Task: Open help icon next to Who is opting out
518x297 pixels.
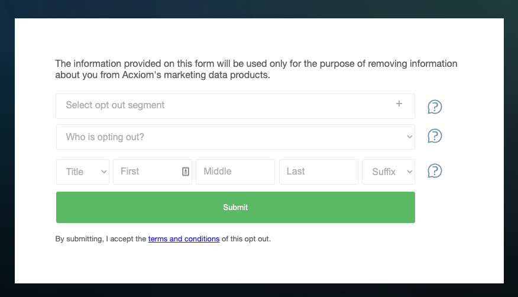Action: coord(435,136)
